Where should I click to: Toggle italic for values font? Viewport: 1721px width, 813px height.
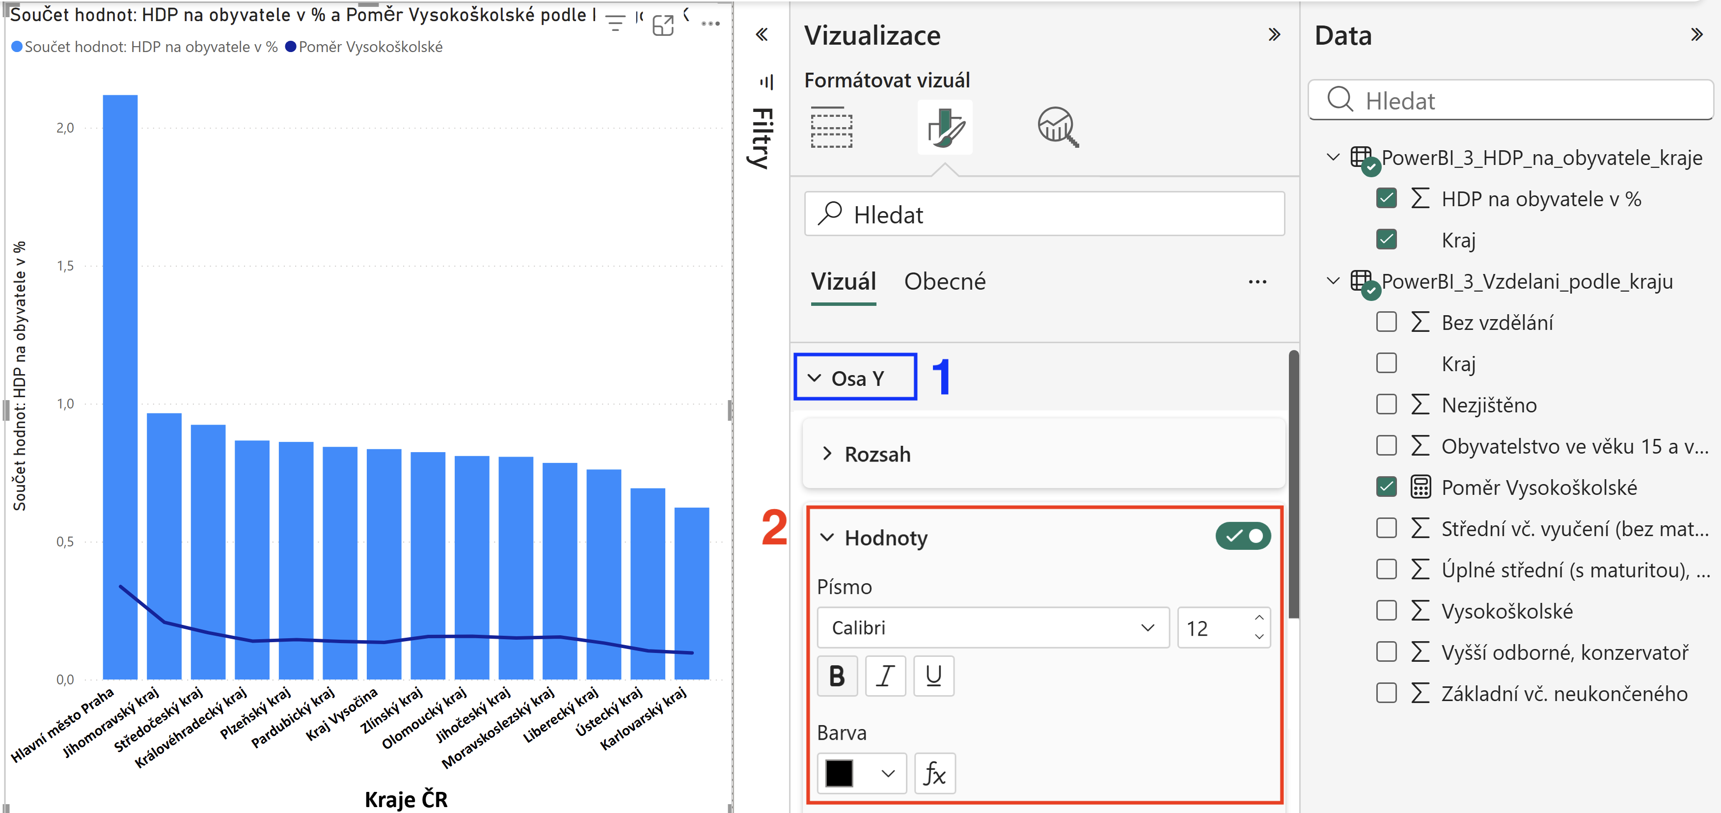click(885, 676)
